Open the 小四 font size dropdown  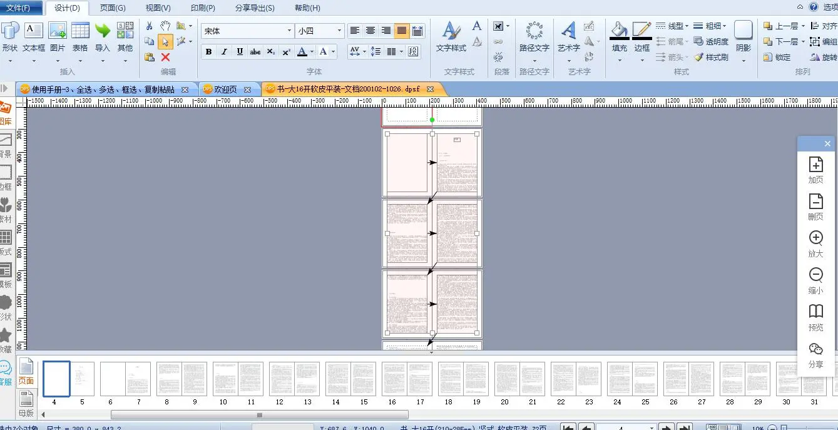click(x=340, y=31)
